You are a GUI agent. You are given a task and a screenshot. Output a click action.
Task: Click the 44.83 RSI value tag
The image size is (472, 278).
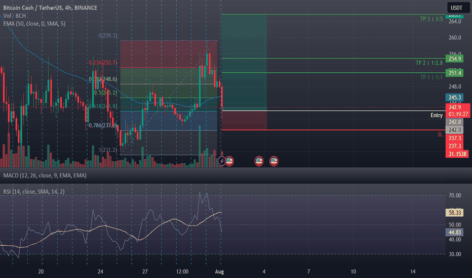coord(455,233)
